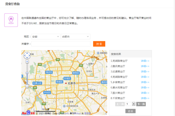The height and width of the screenshot is (116, 175).
Task: Open the city dropdown showing 合肥市
Action: coord(76,37)
